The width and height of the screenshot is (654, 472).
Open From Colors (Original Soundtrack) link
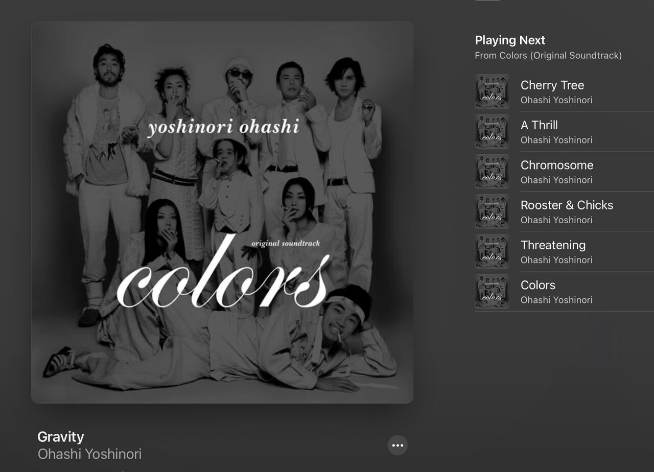point(548,56)
